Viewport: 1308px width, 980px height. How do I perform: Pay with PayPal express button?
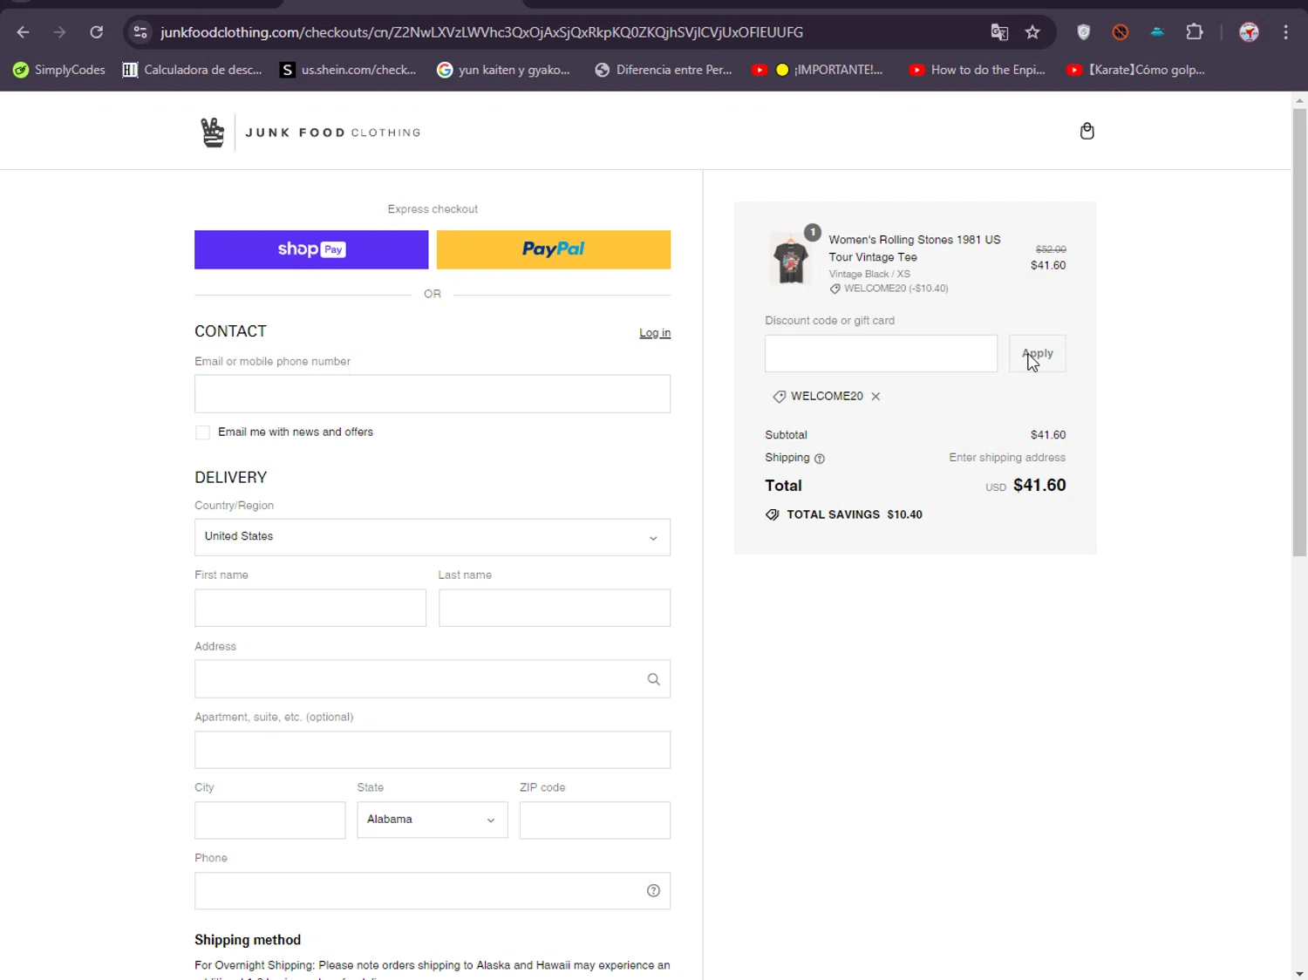pos(554,249)
